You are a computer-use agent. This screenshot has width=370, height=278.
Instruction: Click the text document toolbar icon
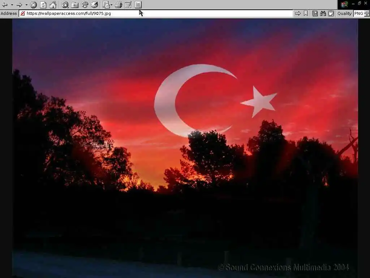[138, 5]
